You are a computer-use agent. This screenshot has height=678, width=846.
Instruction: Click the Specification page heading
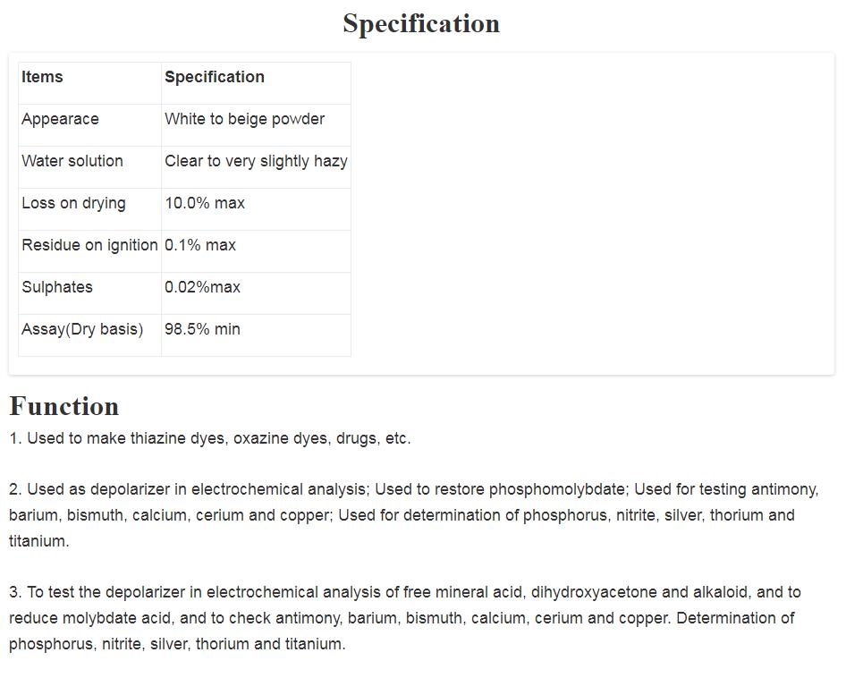421,24
